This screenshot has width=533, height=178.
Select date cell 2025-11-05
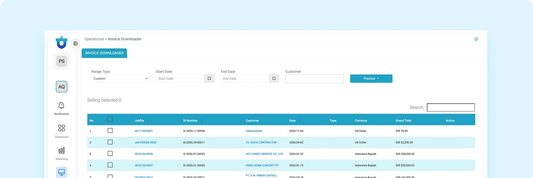[x=296, y=131]
